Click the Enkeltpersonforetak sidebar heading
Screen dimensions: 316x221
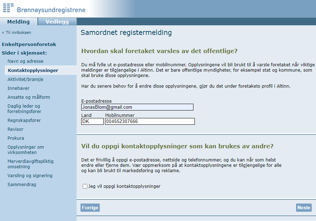tap(29, 44)
